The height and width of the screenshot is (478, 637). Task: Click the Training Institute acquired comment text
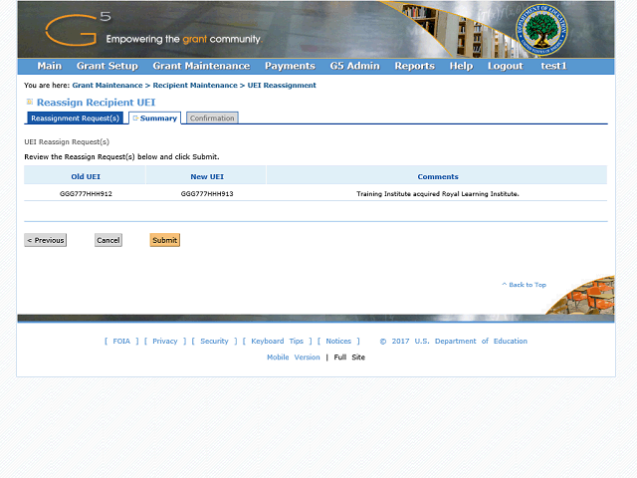438,194
